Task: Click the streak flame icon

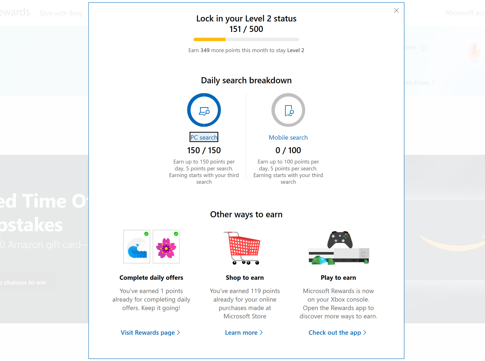Action: tap(474, 52)
